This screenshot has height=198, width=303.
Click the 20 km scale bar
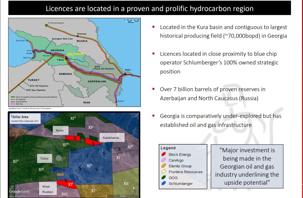click(123, 196)
